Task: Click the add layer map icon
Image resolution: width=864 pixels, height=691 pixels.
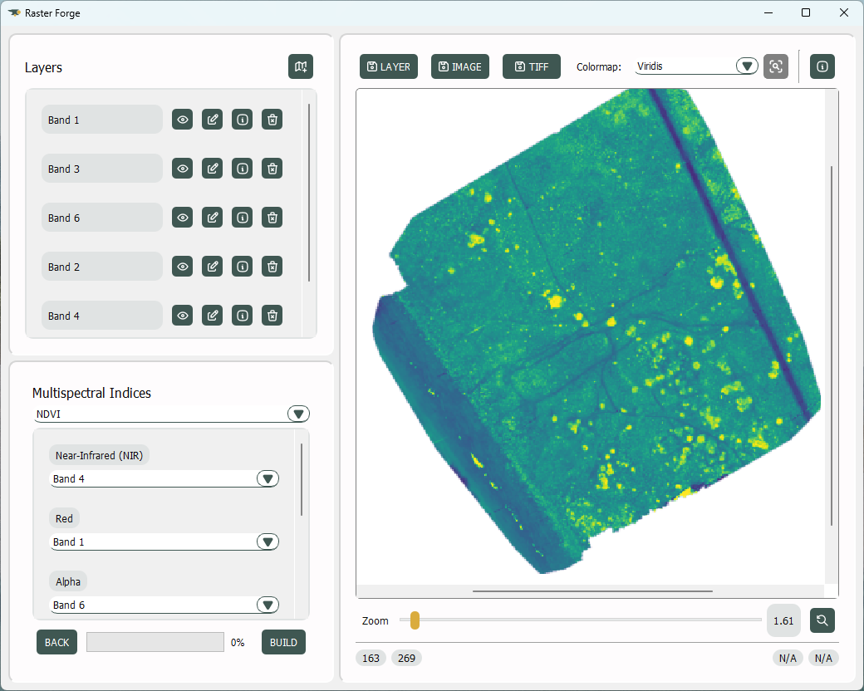Action: click(x=300, y=66)
